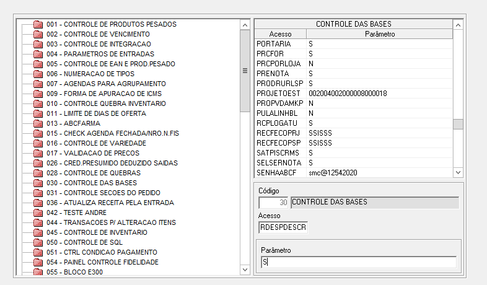The image size is (487, 285).
Task: Select tree item 042 - TESTE ANDRE
Action: pyautogui.click(x=76, y=213)
